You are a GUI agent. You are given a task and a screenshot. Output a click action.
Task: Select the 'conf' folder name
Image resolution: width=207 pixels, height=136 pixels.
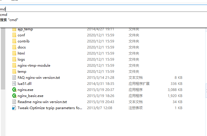21,35
